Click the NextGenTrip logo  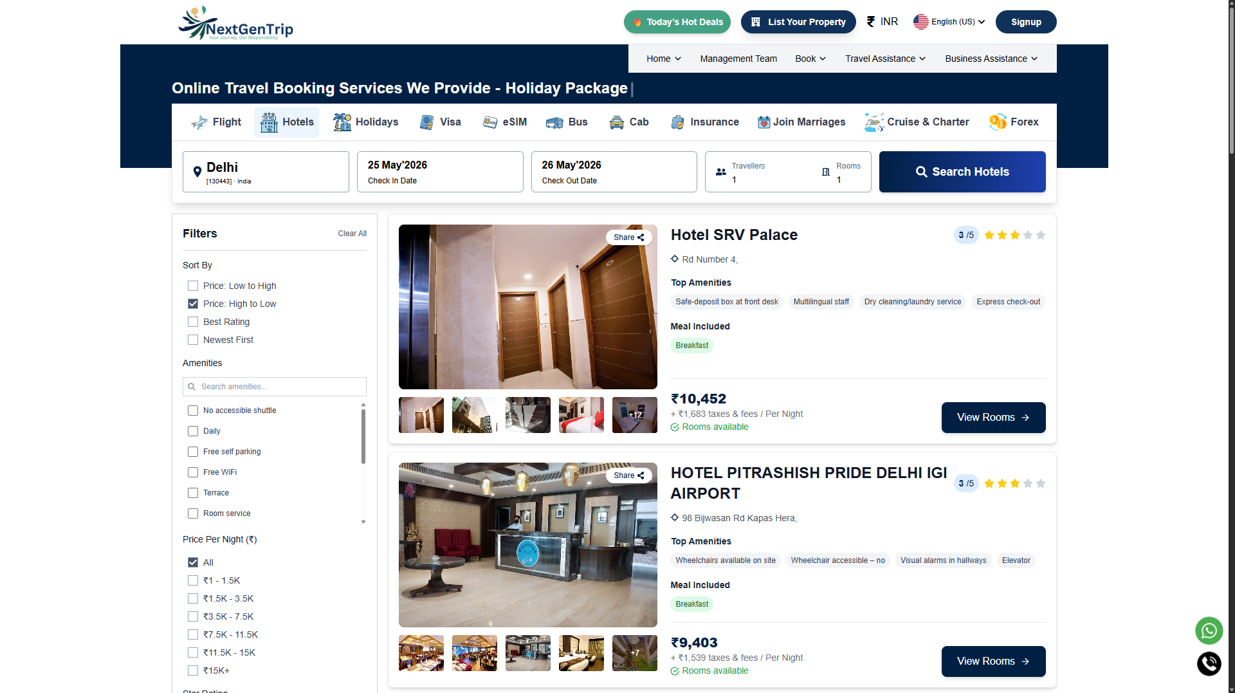tap(235, 23)
